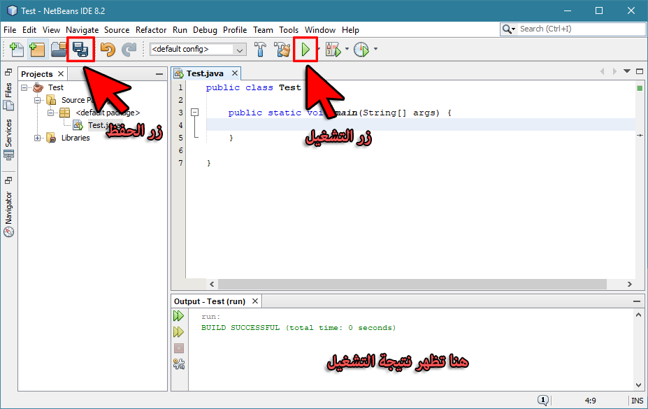648x409 pixels.
Task: Re-run with the Output window's green double-arrow
Action: pos(178,316)
